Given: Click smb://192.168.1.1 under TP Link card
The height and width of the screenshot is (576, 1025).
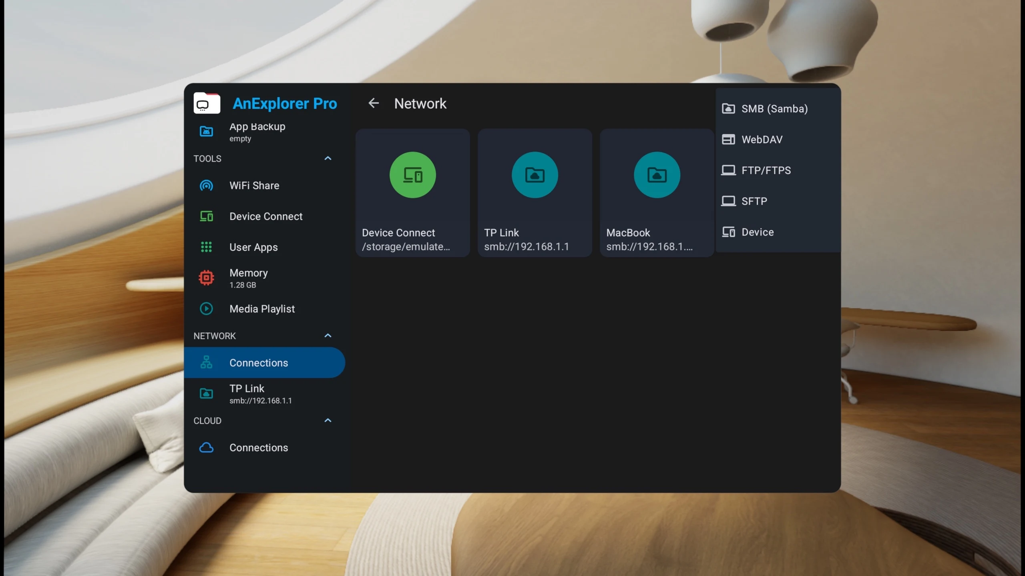Looking at the screenshot, I should [x=526, y=247].
